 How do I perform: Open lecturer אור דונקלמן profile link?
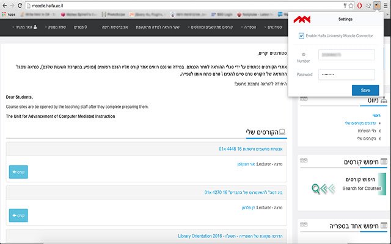pos(246,164)
